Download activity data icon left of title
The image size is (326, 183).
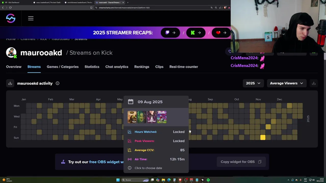click(x=10, y=83)
